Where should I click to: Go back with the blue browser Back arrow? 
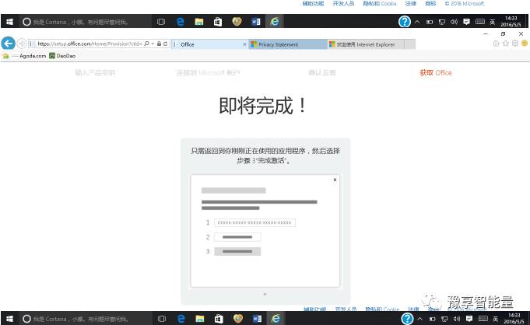tap(8, 44)
